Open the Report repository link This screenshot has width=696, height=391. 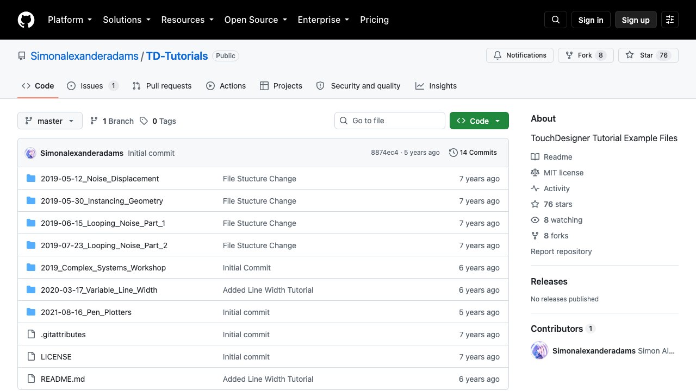pos(561,251)
